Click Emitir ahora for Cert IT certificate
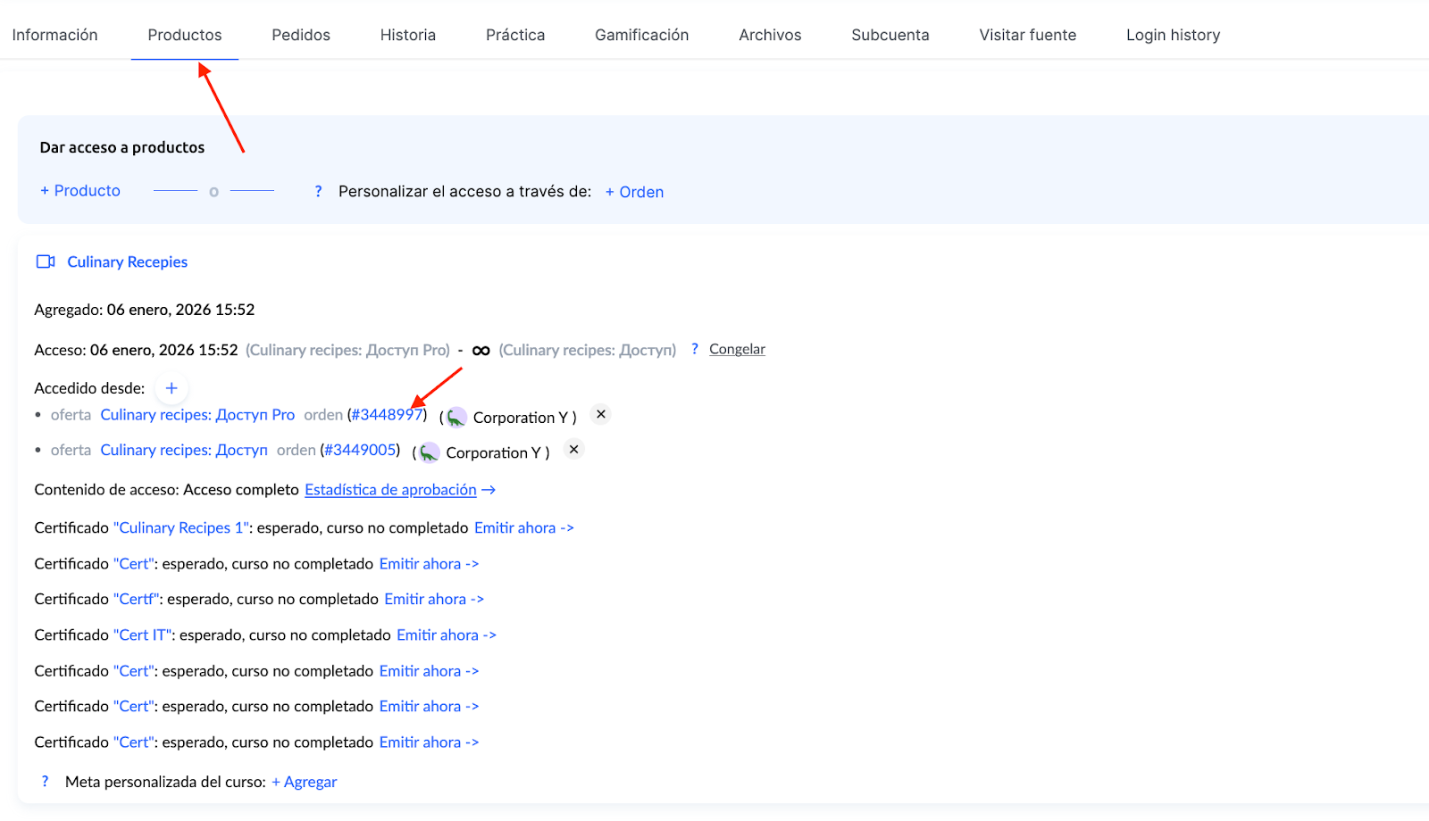Screen dimensions: 1429x821 [x=446, y=635]
